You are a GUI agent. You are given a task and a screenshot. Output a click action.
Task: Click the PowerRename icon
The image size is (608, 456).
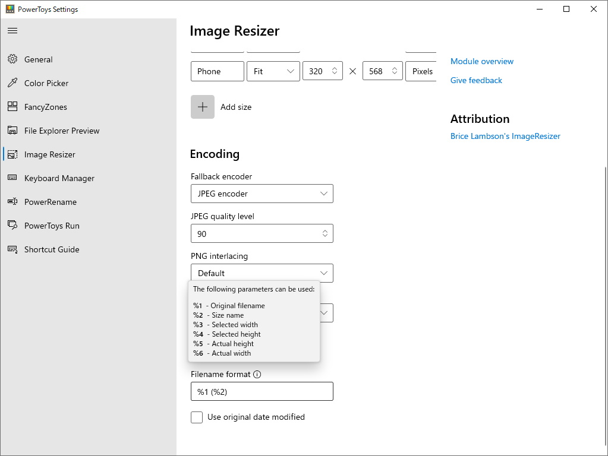[12, 202]
